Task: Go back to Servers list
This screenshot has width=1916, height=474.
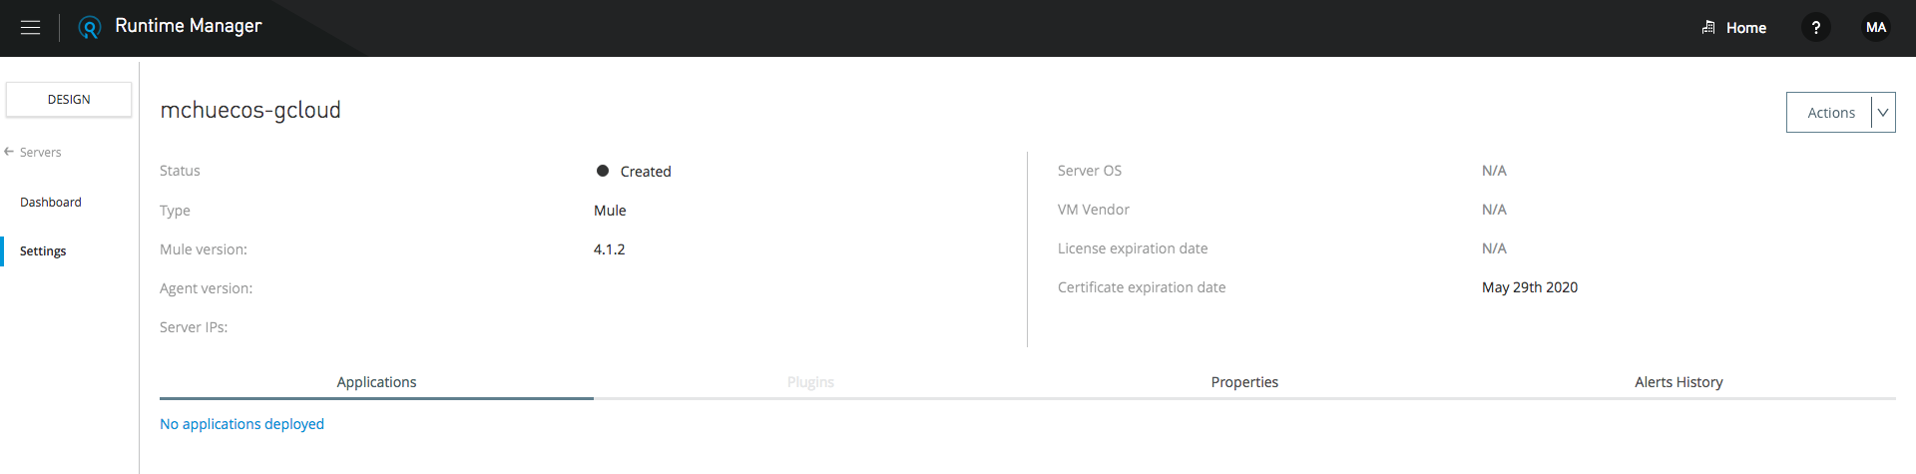Action: (40, 153)
